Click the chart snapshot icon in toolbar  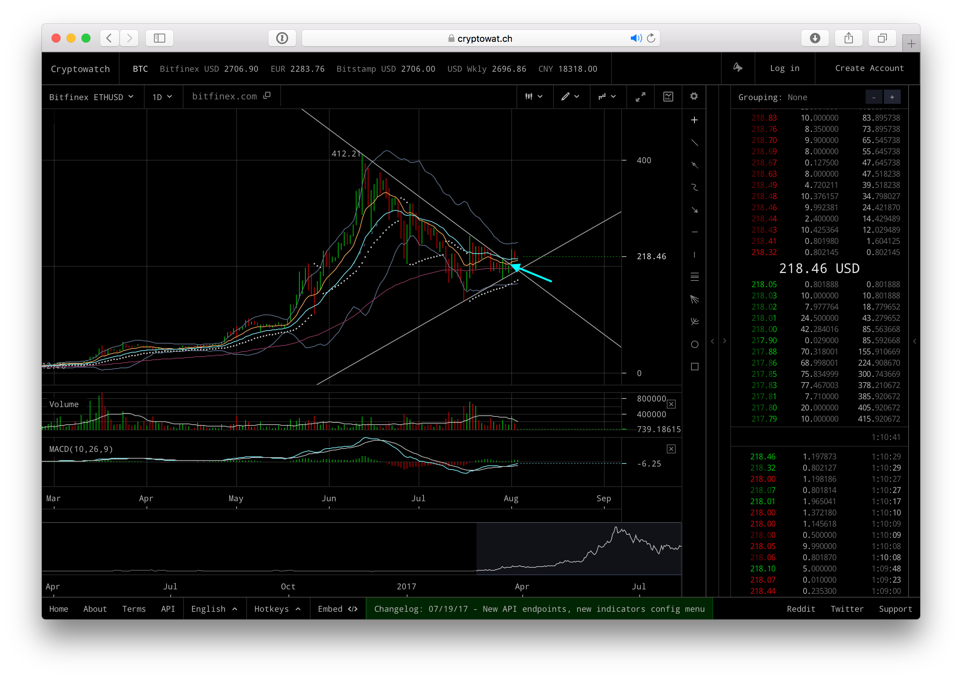(668, 97)
